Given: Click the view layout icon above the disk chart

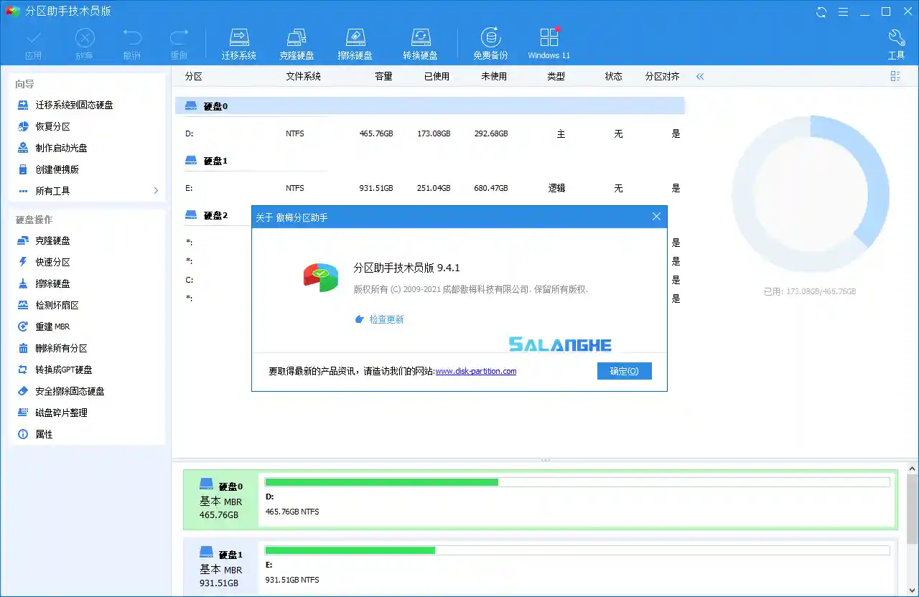Looking at the screenshot, I should tap(895, 75).
